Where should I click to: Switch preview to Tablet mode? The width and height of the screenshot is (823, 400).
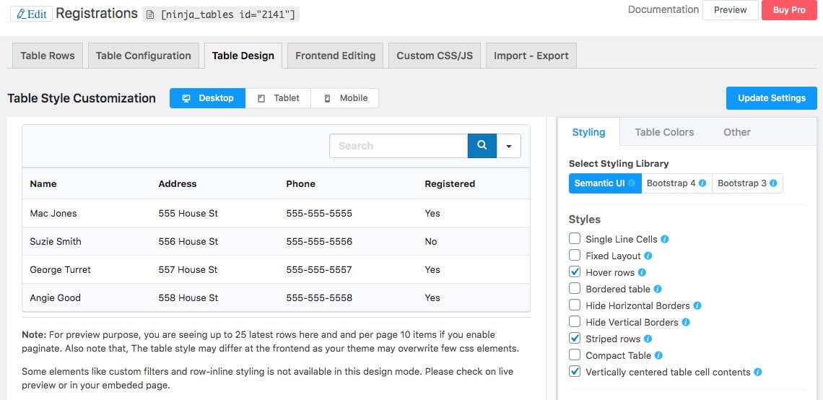[x=278, y=98]
